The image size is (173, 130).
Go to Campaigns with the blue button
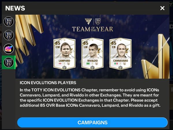(x=93, y=123)
